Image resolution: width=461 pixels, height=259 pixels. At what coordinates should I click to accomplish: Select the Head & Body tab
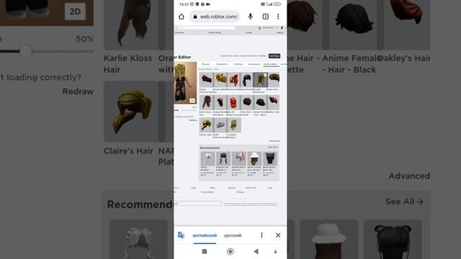pyautogui.click(x=270, y=64)
